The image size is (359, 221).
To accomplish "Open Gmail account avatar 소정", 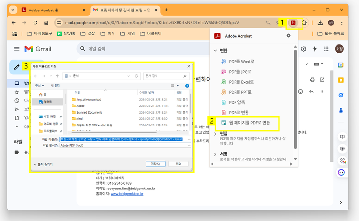I will click(x=339, y=49).
